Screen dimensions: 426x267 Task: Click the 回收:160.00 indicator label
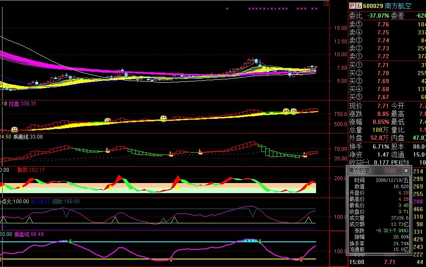coord(66,201)
